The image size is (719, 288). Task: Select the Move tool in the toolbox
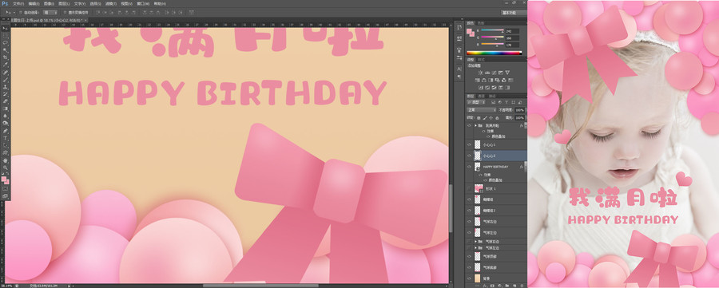click(6, 28)
